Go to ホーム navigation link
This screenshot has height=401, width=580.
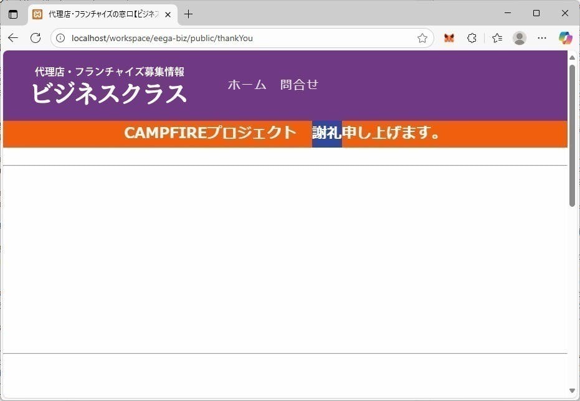tap(247, 85)
